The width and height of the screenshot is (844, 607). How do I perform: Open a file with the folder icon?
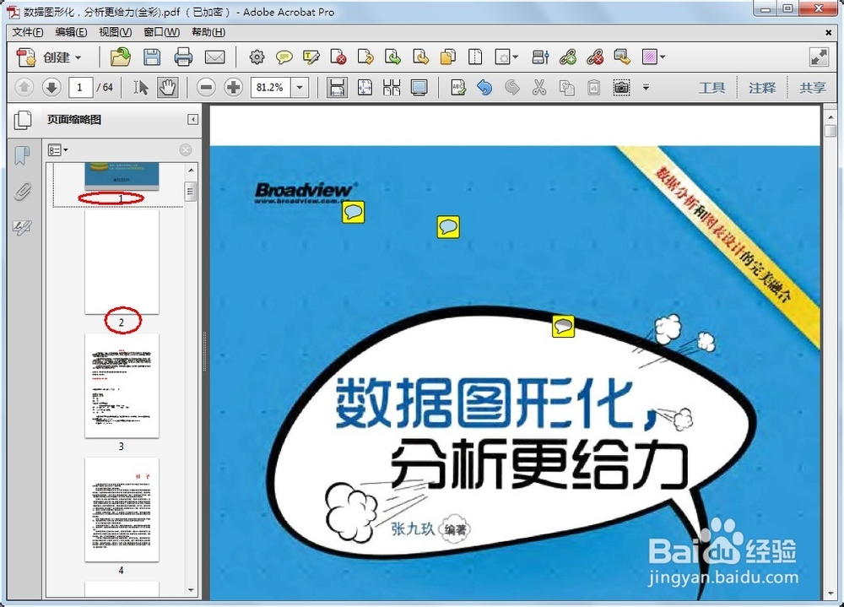pos(120,57)
